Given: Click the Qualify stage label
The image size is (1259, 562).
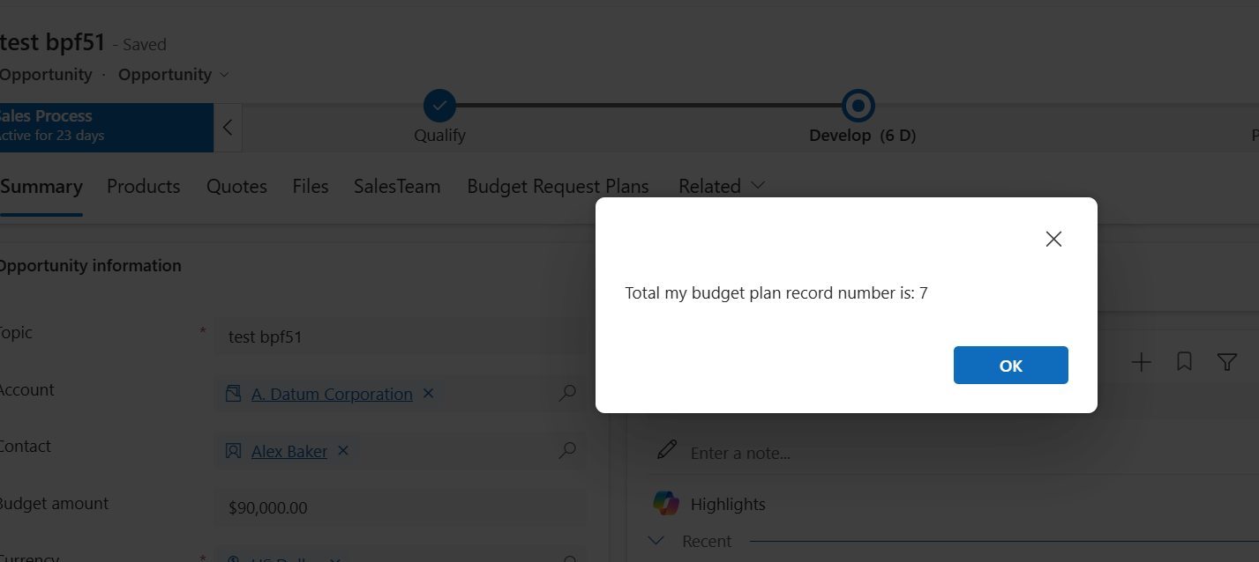Looking at the screenshot, I should 439,136.
